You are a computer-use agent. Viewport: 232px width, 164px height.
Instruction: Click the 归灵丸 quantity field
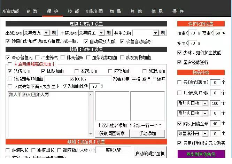point(215,93)
